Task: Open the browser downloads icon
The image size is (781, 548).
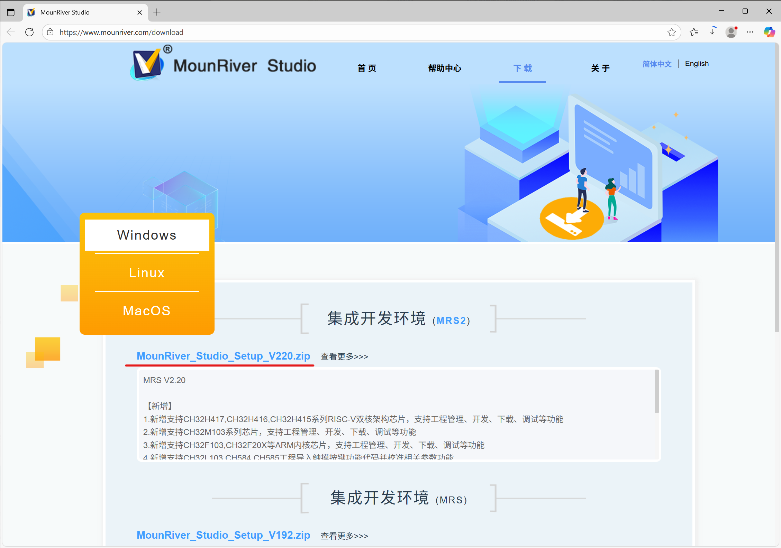Action: [712, 32]
